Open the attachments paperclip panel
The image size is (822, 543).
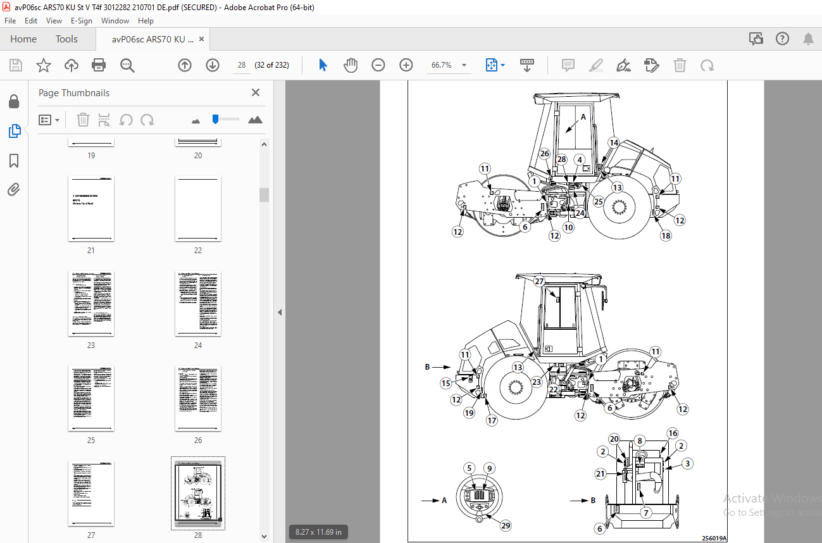(14, 189)
